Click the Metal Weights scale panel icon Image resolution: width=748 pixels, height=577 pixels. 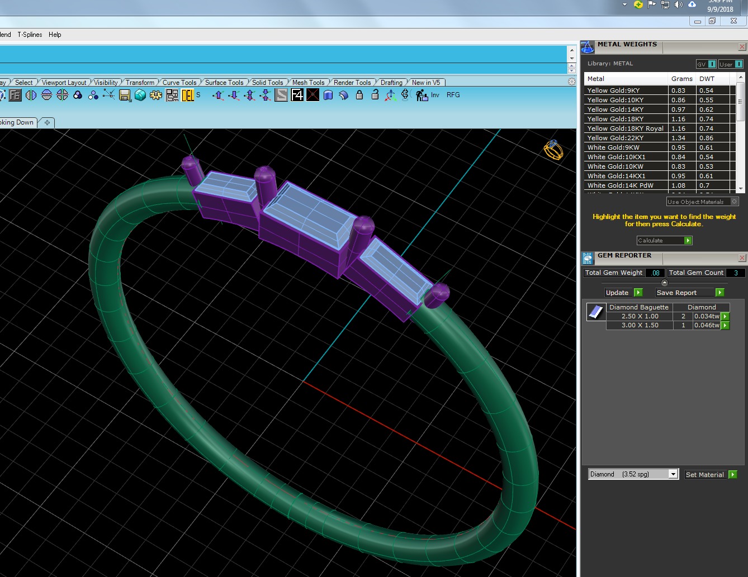coord(588,47)
